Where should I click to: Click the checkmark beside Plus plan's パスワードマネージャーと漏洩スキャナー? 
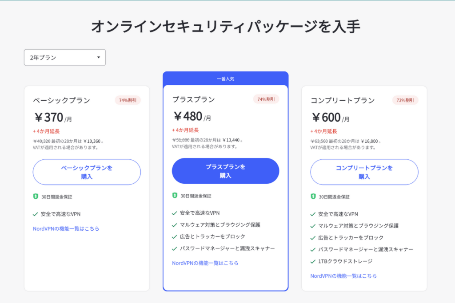pos(175,248)
